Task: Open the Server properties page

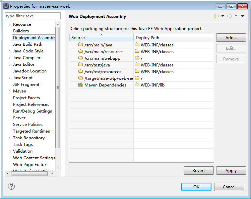Action: pos(19,118)
